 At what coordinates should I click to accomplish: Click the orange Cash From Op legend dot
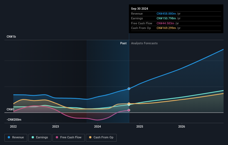point(90,137)
